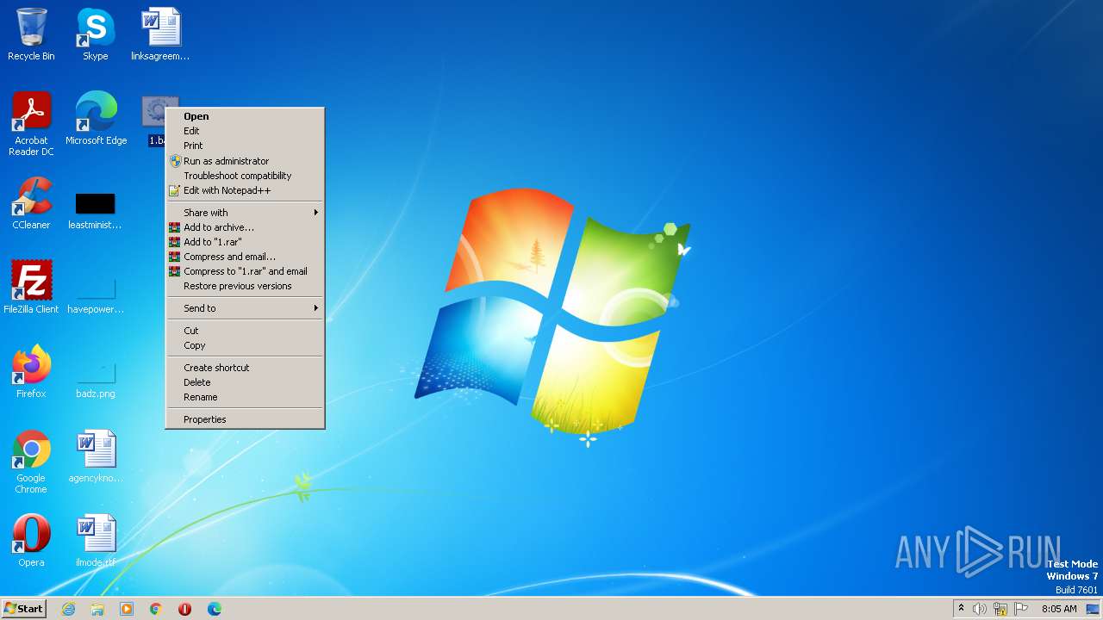Choose Rename in context menu
Viewport: 1103px width, 620px height.
click(245, 397)
